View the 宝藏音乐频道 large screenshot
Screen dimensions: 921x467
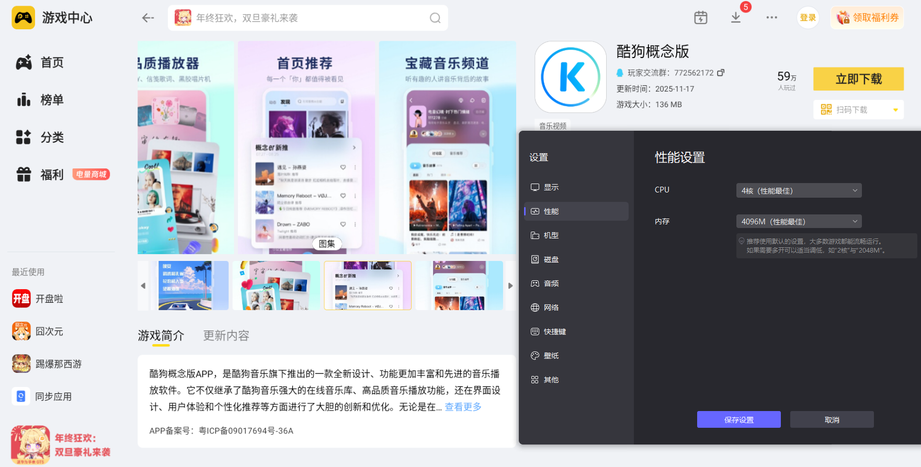coord(447,147)
